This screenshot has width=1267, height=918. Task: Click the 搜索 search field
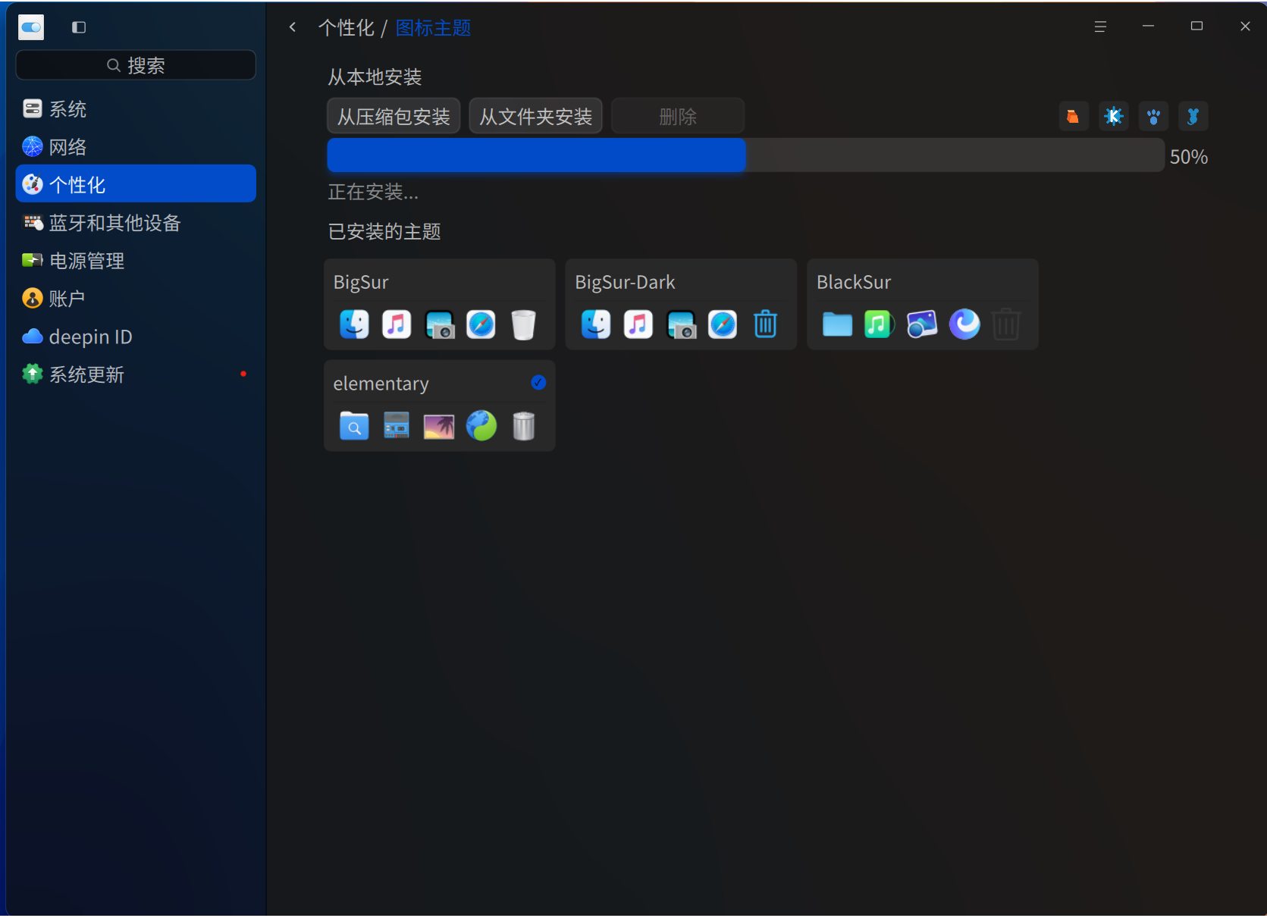(x=136, y=65)
